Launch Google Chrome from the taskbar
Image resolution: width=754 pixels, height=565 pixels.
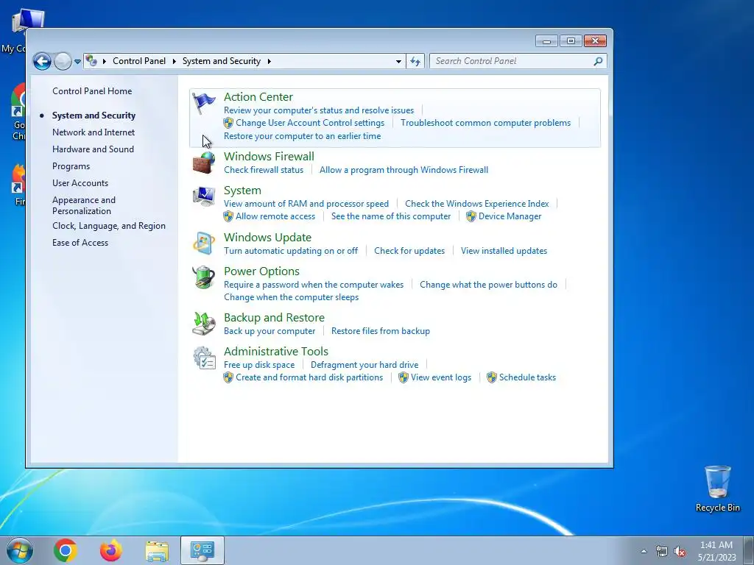(x=66, y=550)
